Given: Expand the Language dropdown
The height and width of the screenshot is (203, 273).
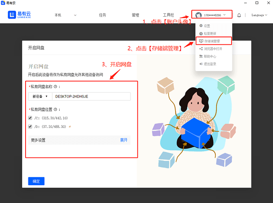Looking at the screenshot, I should 260,15.
